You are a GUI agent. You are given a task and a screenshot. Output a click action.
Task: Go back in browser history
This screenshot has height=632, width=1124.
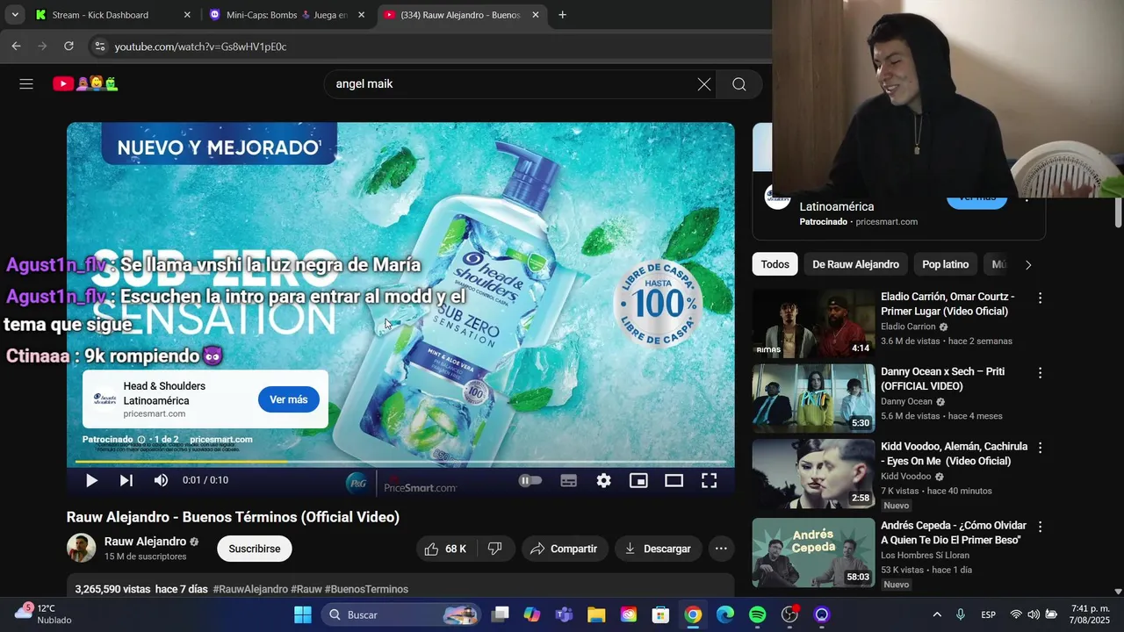[17, 47]
